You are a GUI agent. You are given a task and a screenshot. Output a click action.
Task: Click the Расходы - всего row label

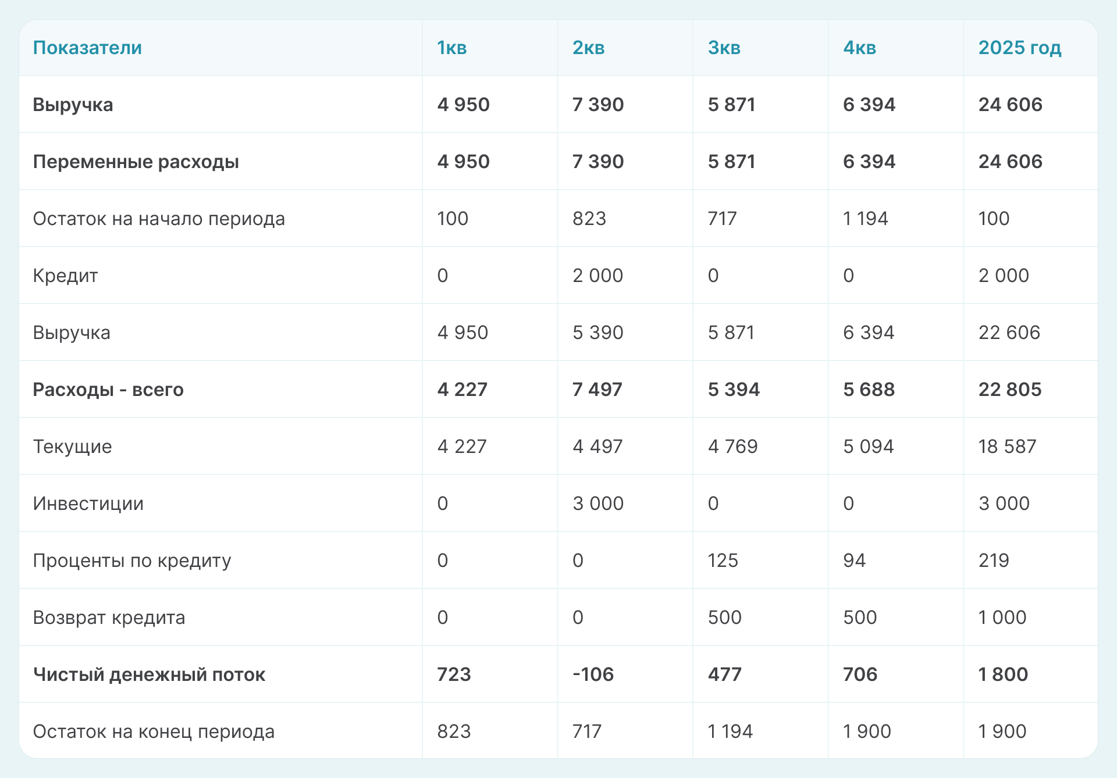pos(108,390)
